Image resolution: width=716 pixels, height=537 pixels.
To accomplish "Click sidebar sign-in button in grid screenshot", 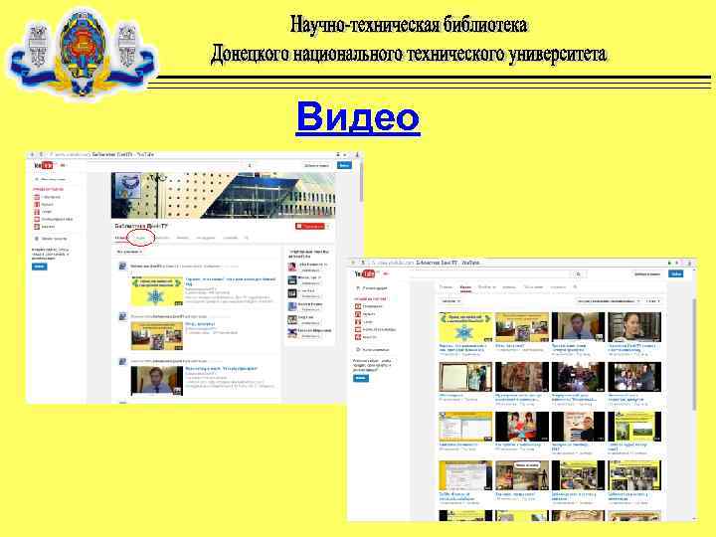I will pos(361,378).
